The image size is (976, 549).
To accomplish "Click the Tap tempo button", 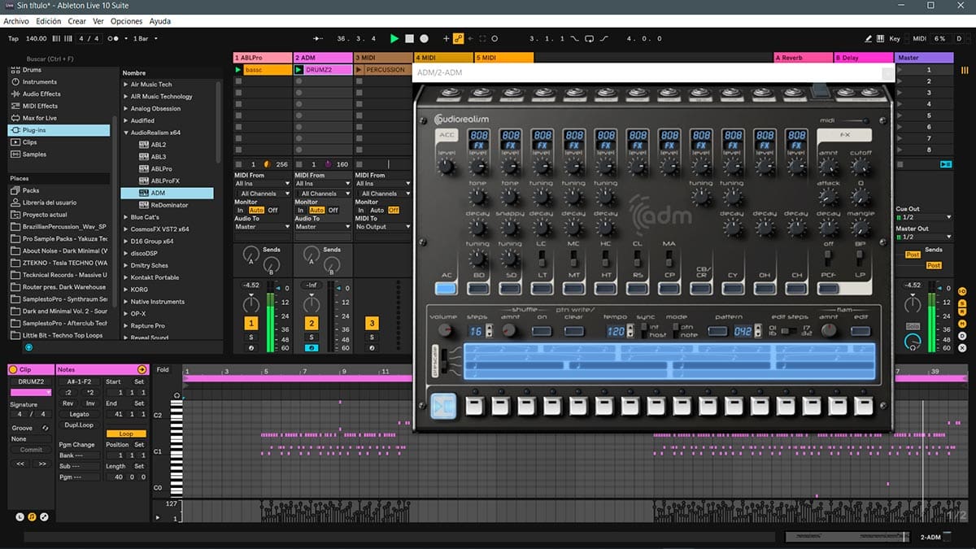I will 13,38.
